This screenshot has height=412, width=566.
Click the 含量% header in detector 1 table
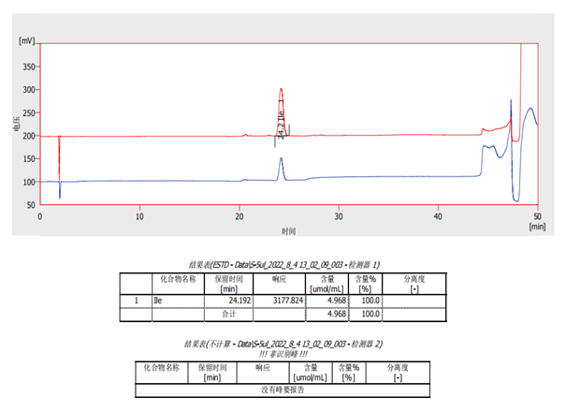365,284
